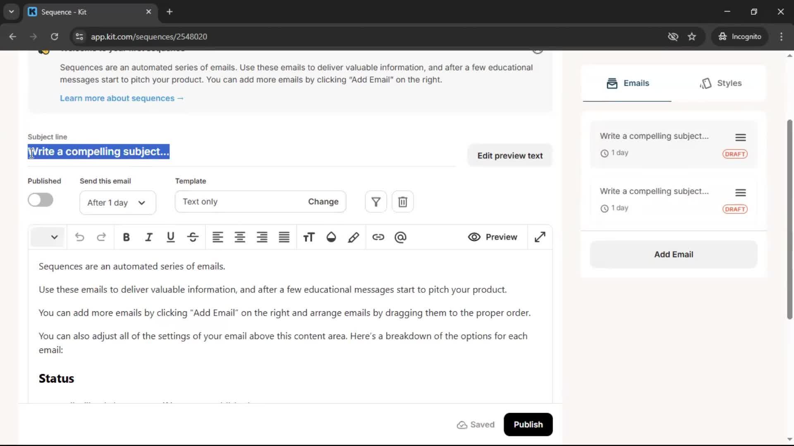The image size is (794, 446).
Task: Click the undo arrow in the toolbar
Action: 79,237
